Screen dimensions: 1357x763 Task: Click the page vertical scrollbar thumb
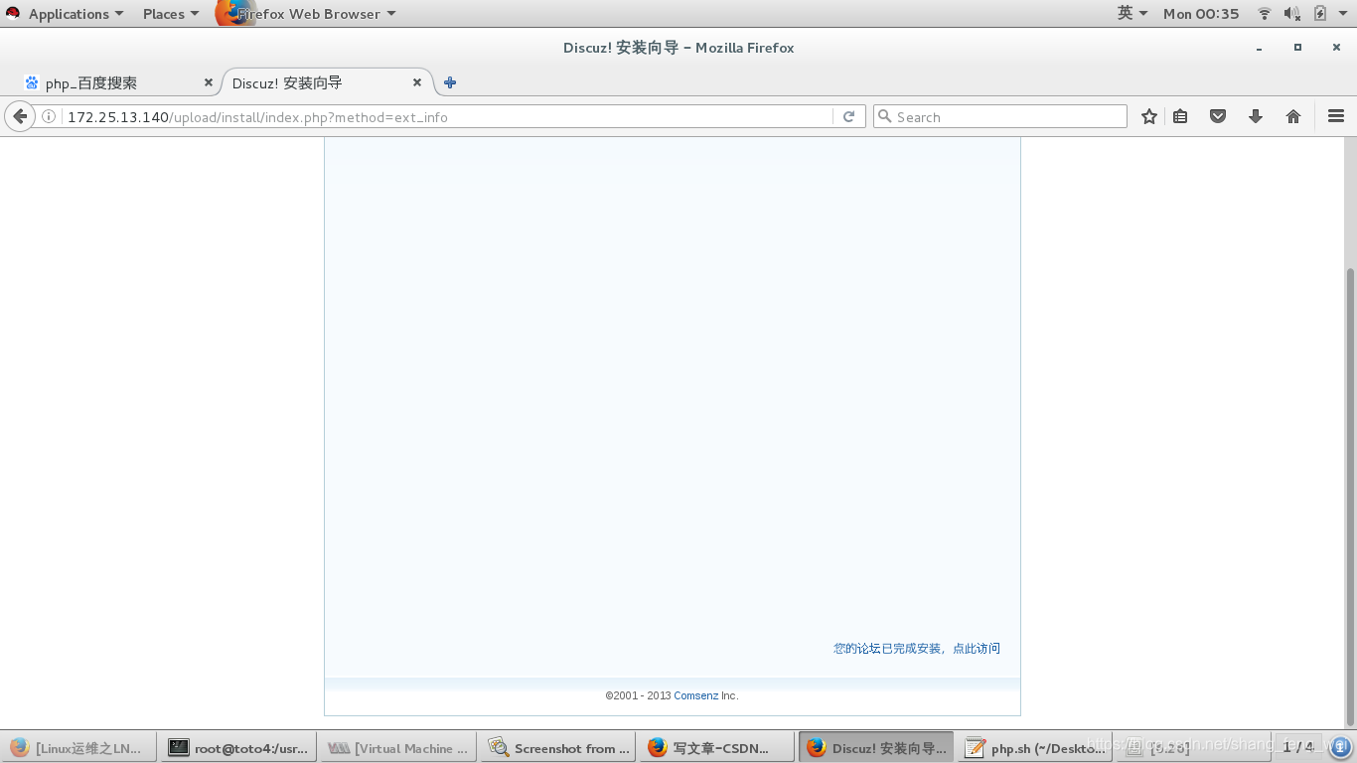[1349, 497]
